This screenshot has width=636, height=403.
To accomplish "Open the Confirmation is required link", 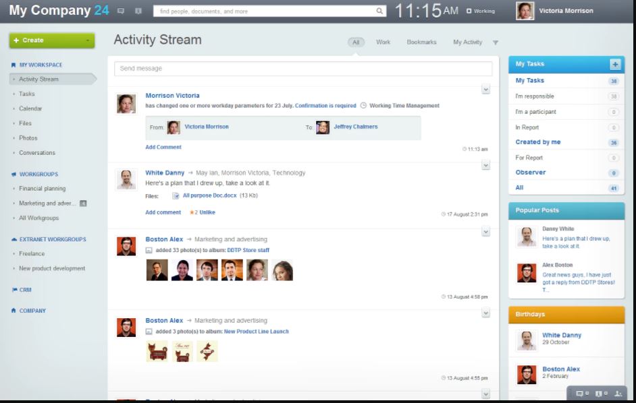I will 325,106.
